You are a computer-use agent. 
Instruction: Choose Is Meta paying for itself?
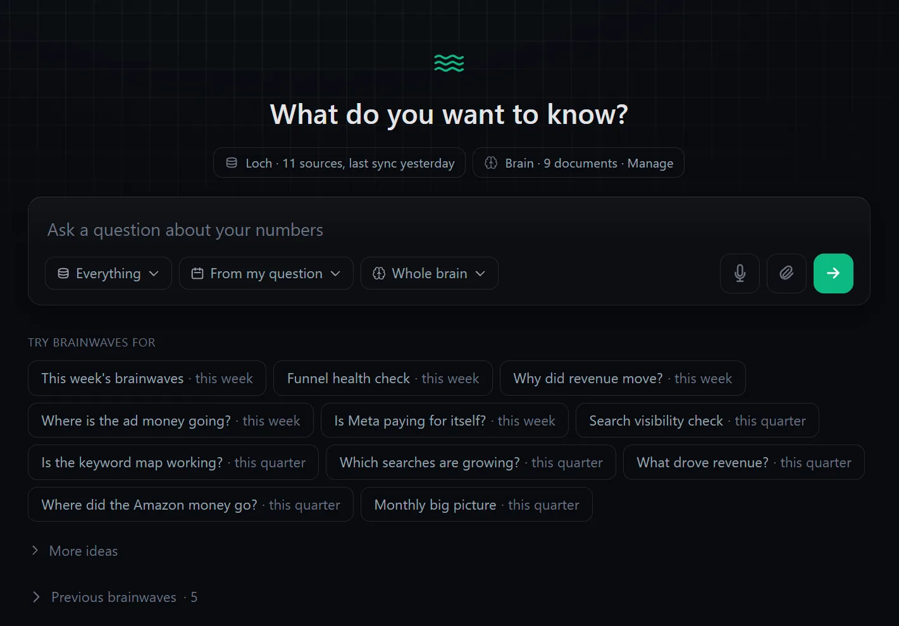(x=445, y=420)
